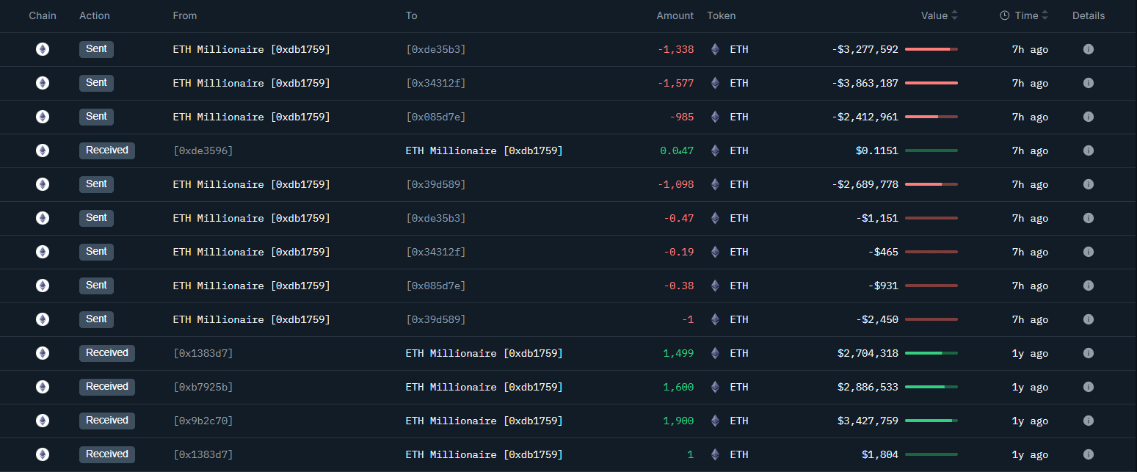Viewport: 1137px width, 472px height.
Task: Open address 0xde35b3 in first row
Action: 435,49
